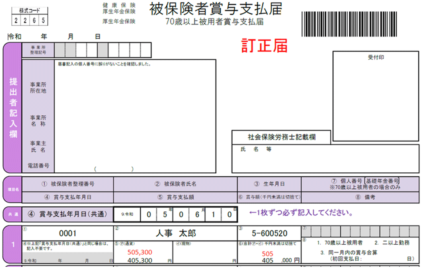
Task: Click the purple row number 1
Action: coord(13,245)
